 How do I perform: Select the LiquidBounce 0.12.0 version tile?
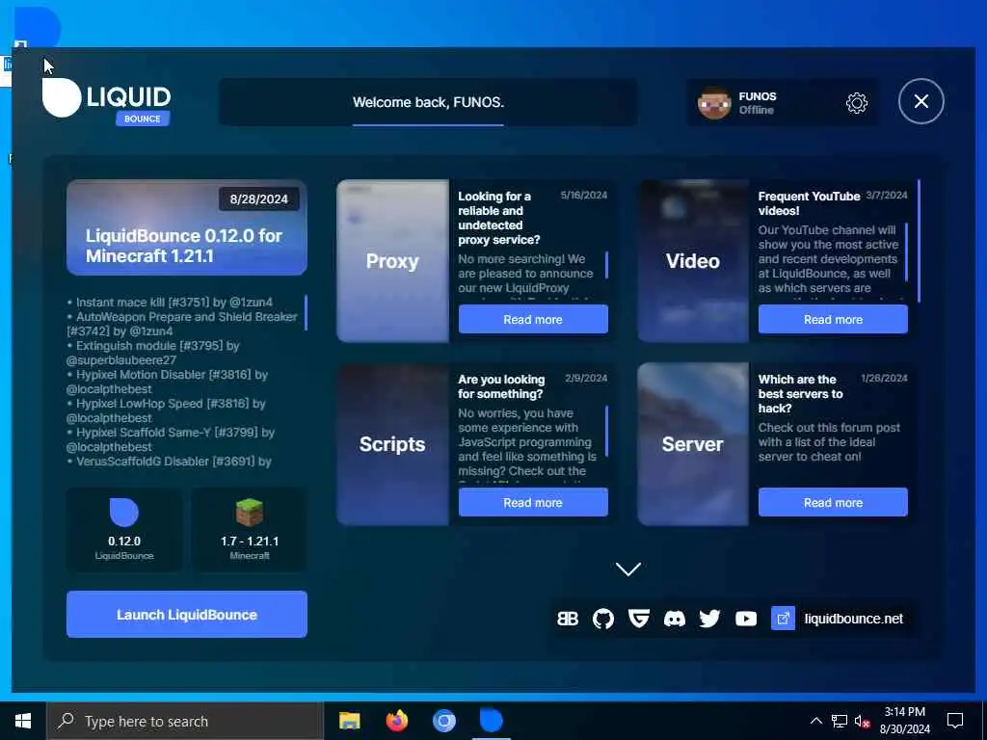(x=124, y=529)
